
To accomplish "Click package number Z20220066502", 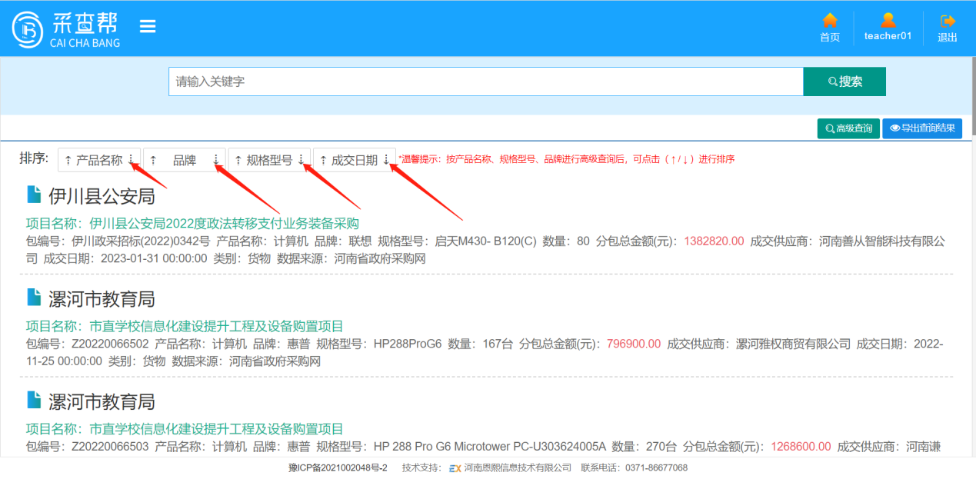I will (110, 344).
